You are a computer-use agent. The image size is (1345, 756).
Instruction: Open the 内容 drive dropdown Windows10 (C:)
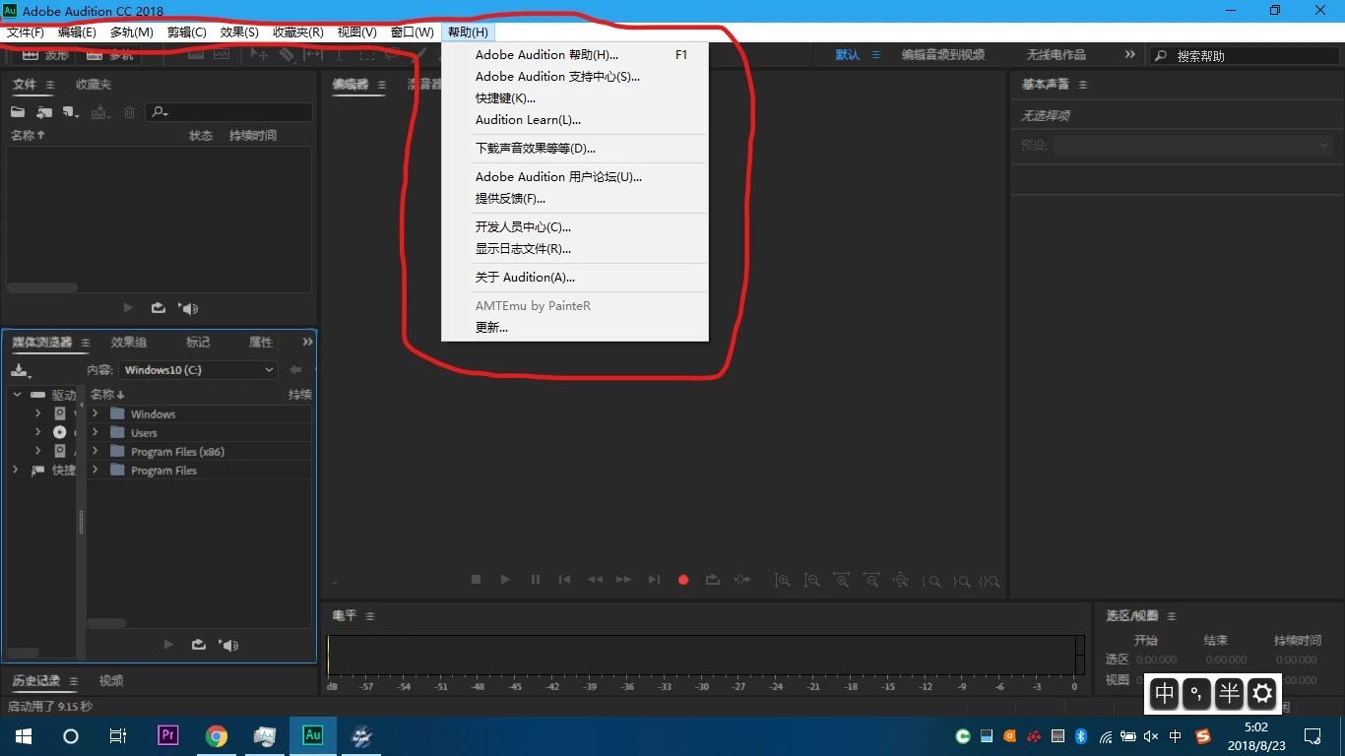coord(198,370)
